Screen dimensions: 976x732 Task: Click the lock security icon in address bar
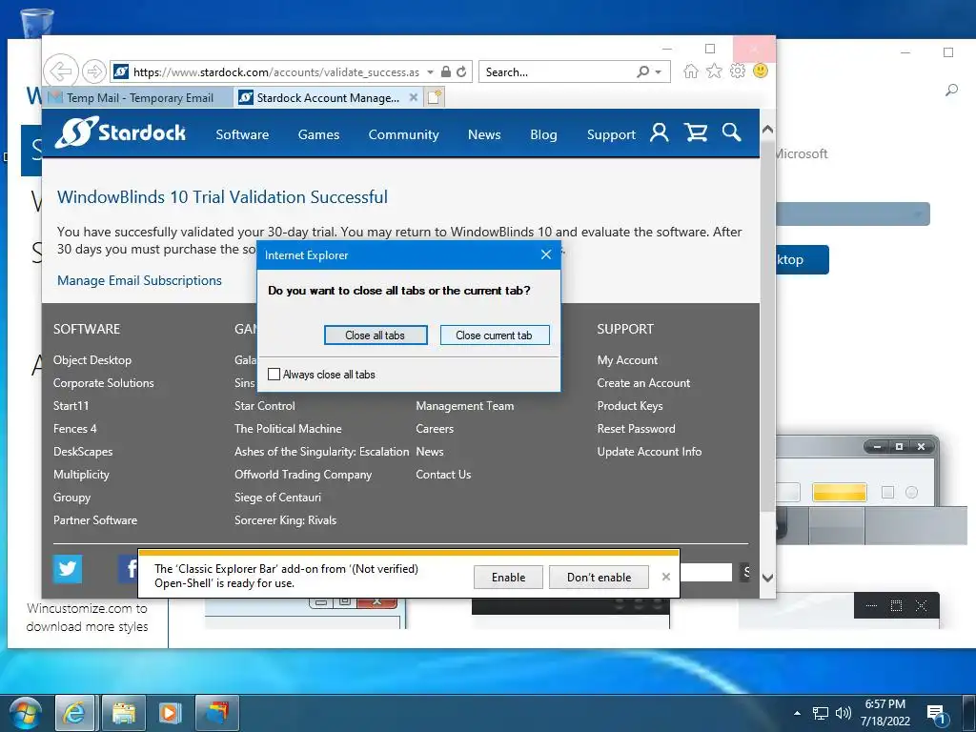pyautogui.click(x=446, y=71)
